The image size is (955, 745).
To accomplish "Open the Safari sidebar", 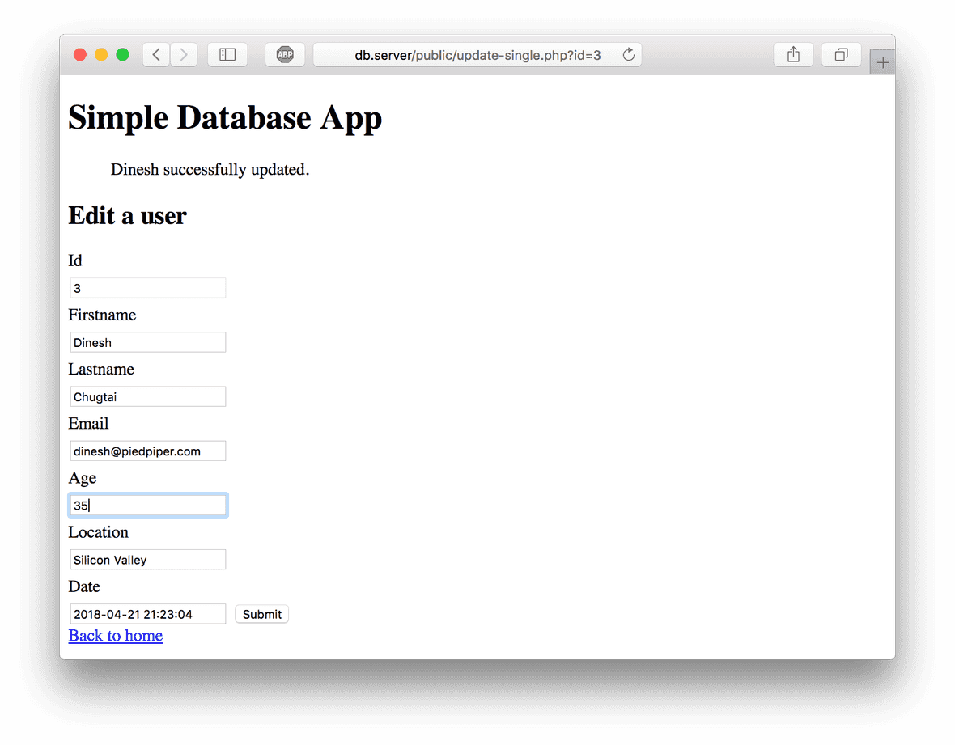I will pyautogui.click(x=227, y=54).
